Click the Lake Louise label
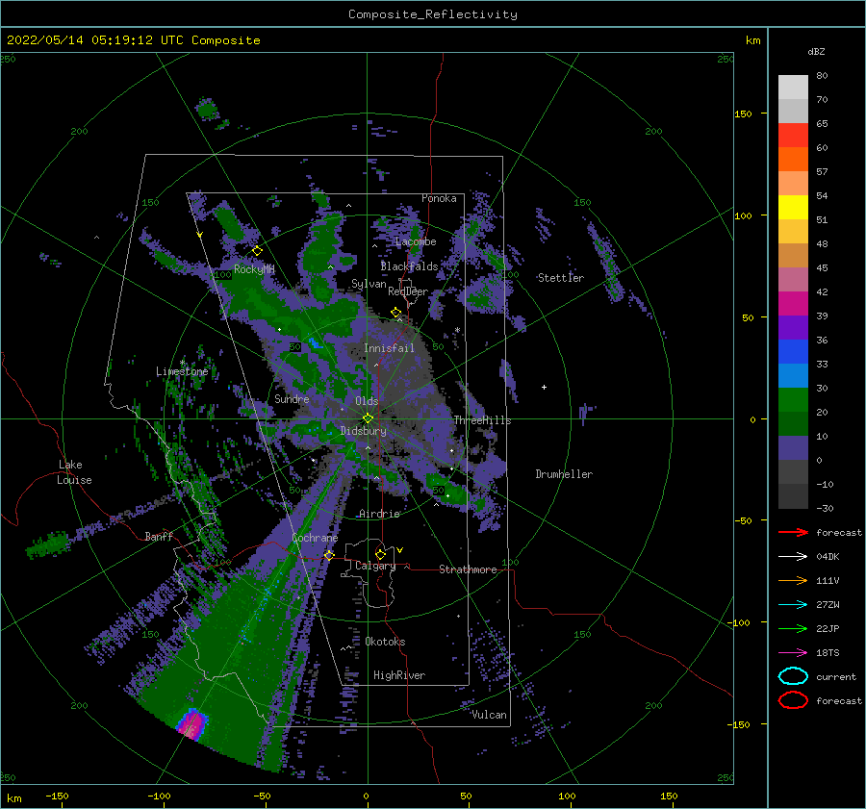The image size is (866, 809). click(x=74, y=472)
